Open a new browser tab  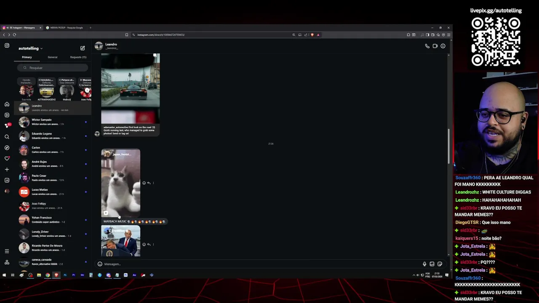coord(90,28)
